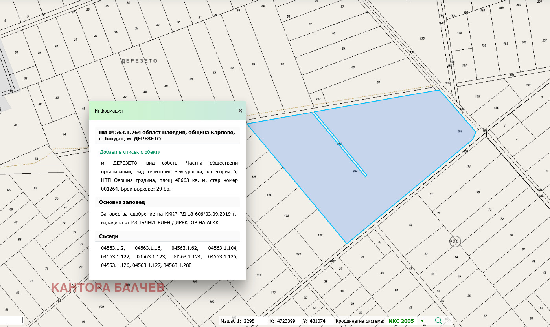Click the circled 21 map marker
Viewport: 550px width, 327px height.
pos(455,242)
